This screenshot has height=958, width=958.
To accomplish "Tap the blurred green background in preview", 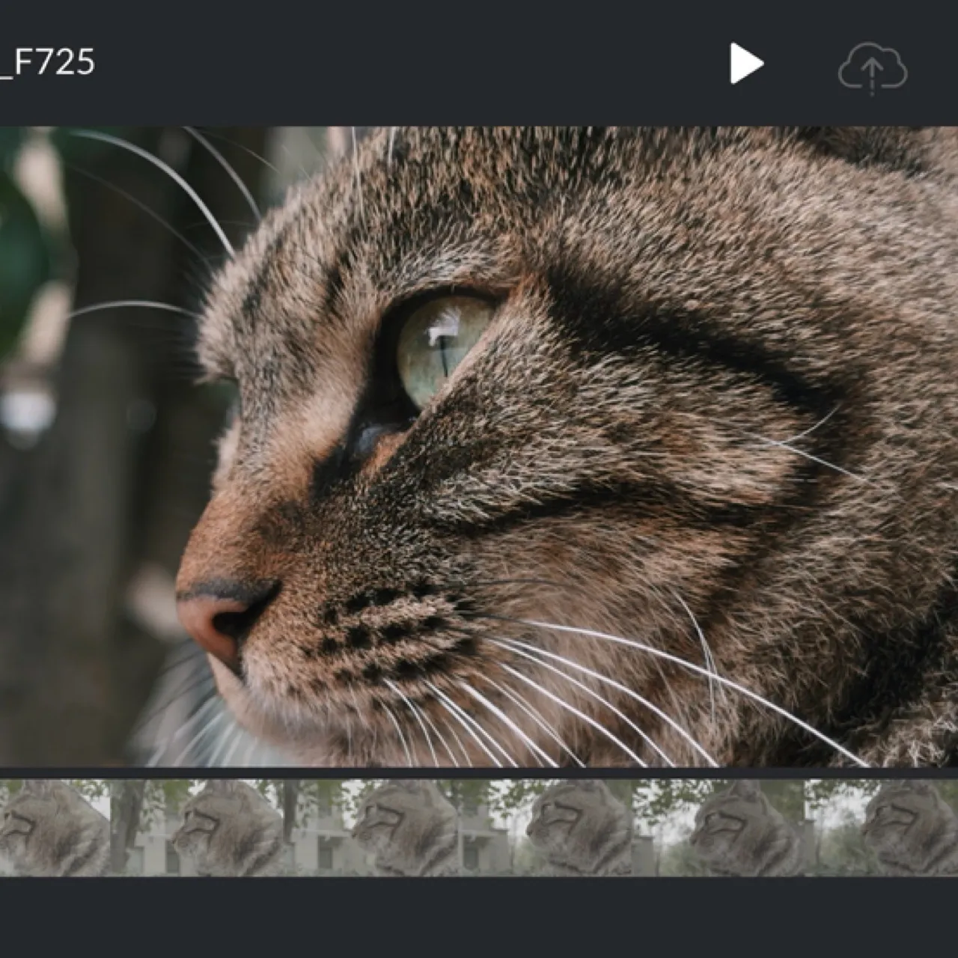I will [x=22, y=247].
